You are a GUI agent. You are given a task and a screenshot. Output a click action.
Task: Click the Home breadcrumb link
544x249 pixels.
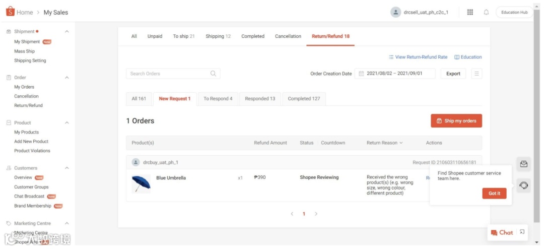click(x=25, y=13)
